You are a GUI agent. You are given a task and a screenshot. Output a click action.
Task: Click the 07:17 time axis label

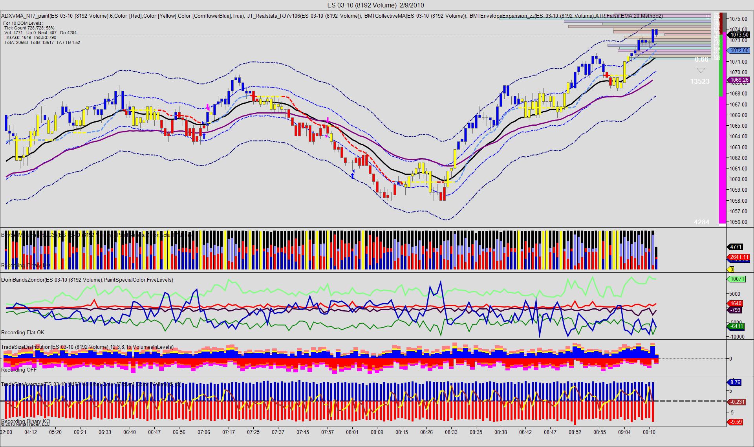click(x=229, y=432)
